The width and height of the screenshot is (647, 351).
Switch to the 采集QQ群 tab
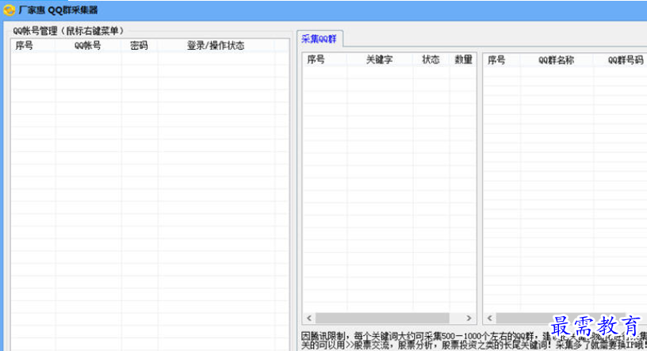click(x=319, y=39)
